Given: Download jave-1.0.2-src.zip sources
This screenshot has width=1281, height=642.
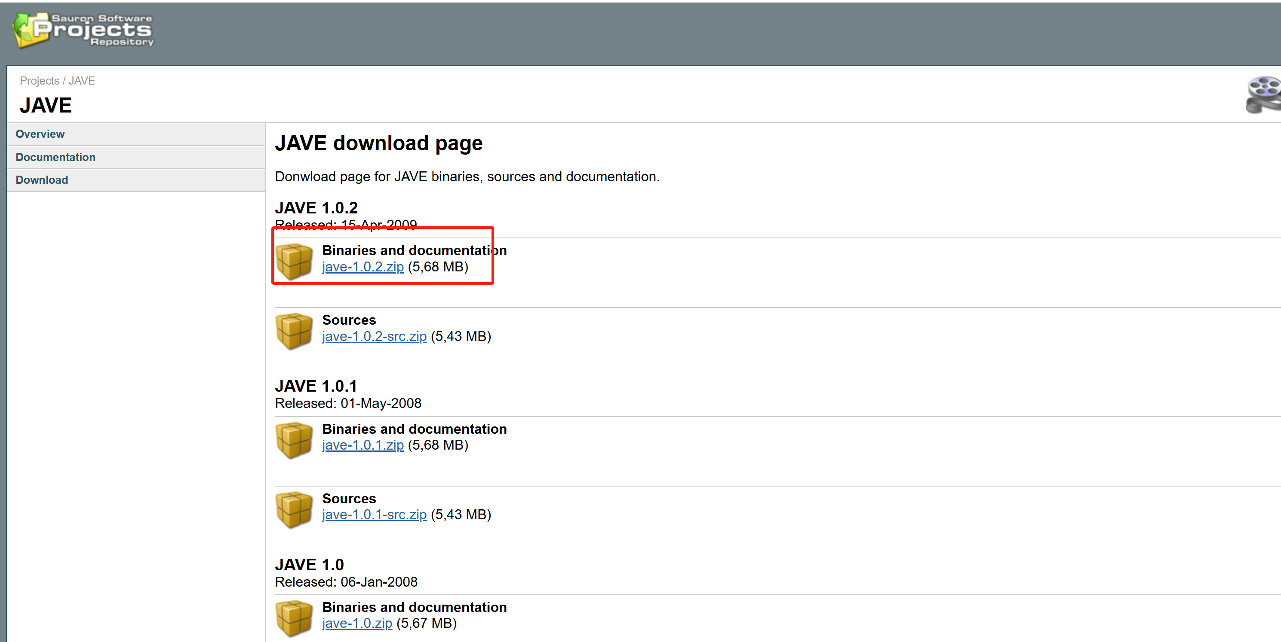Looking at the screenshot, I should point(374,337).
